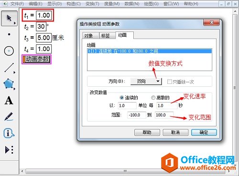Expand the Polygon tool flyout triangle
The height and width of the screenshot is (176, 239).
point(14,89)
